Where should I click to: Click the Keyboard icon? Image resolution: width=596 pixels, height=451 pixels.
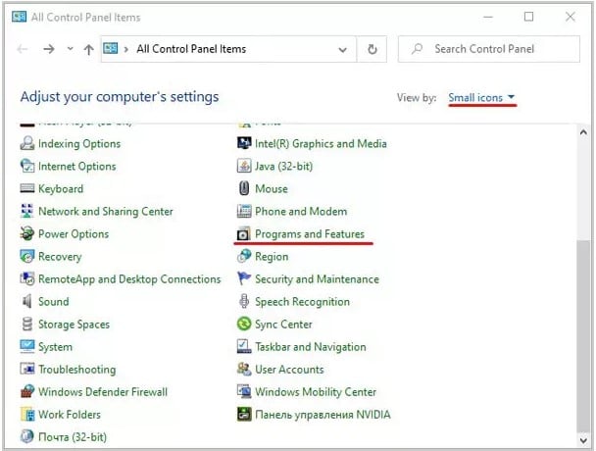27,188
